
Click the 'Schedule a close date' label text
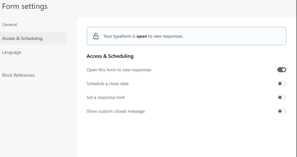(x=108, y=84)
